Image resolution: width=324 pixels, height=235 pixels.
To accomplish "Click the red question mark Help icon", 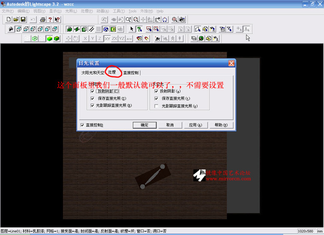I will coord(50,19).
